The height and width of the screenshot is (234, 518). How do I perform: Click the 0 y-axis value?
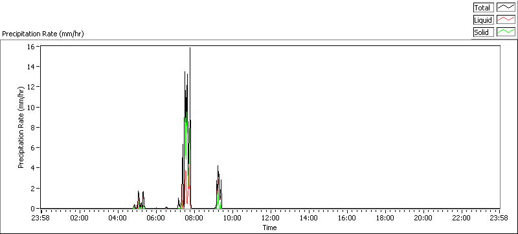(33, 209)
